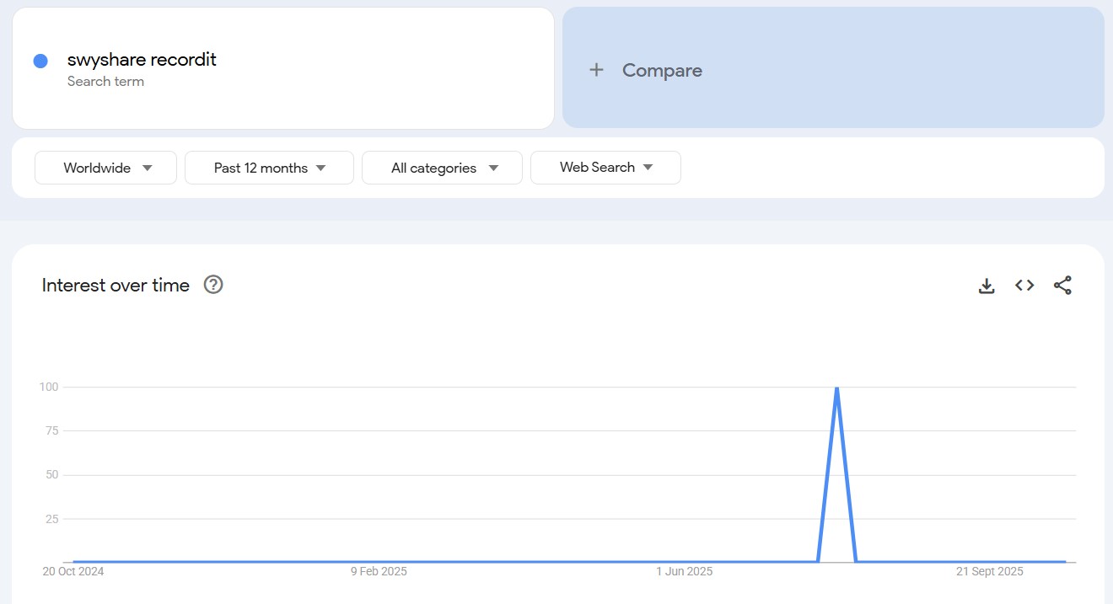The height and width of the screenshot is (604, 1113).
Task: Click the blue dot beside swyshare recordit
Action: tap(40, 61)
